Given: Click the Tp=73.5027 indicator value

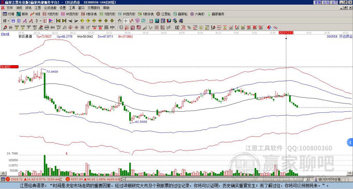Looking at the screenshot, I should coord(44,36).
